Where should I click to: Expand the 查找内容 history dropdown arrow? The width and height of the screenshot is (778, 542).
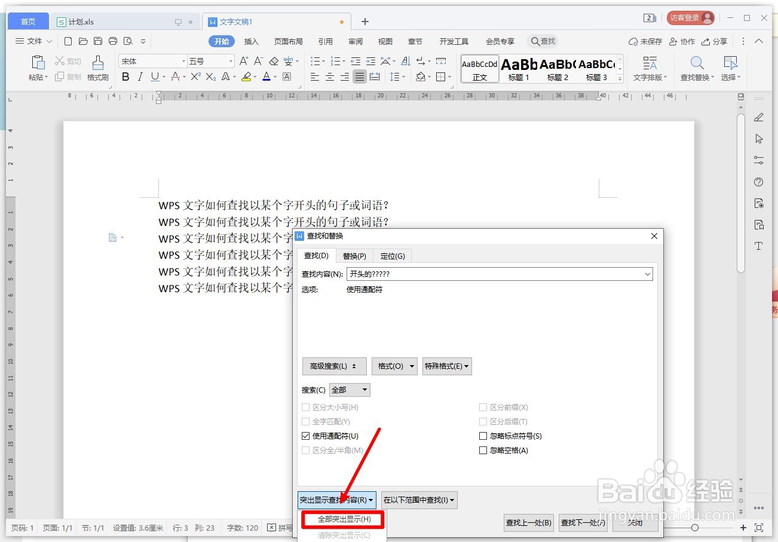[x=648, y=274]
